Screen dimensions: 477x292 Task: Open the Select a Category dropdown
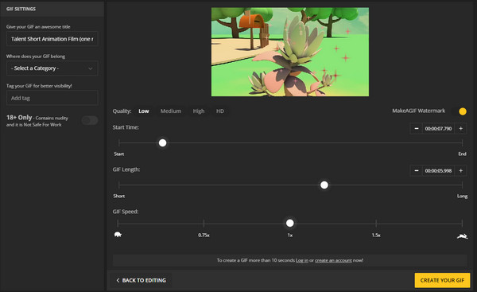pyautogui.click(x=52, y=68)
